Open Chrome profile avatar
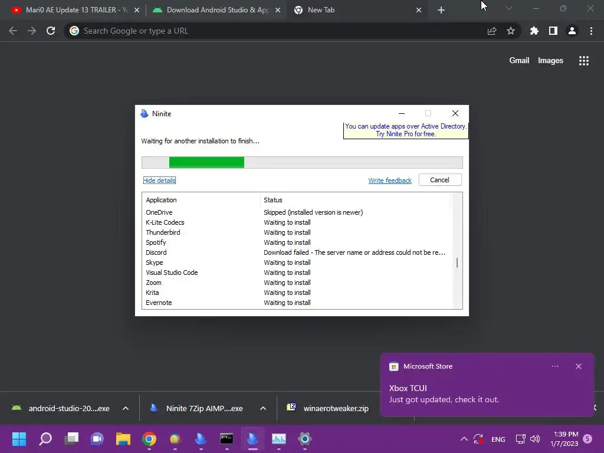604x453 pixels. (x=572, y=31)
